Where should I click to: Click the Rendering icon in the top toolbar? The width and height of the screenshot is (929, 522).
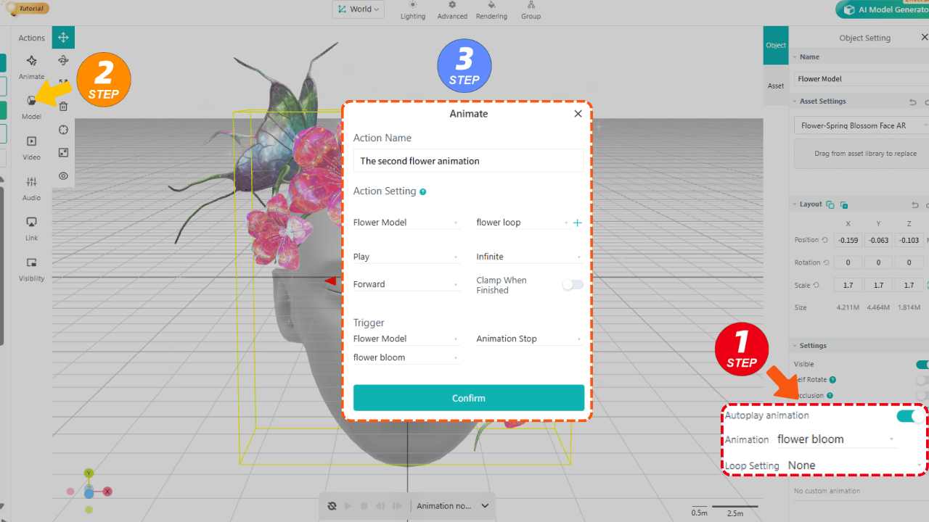[x=491, y=11]
